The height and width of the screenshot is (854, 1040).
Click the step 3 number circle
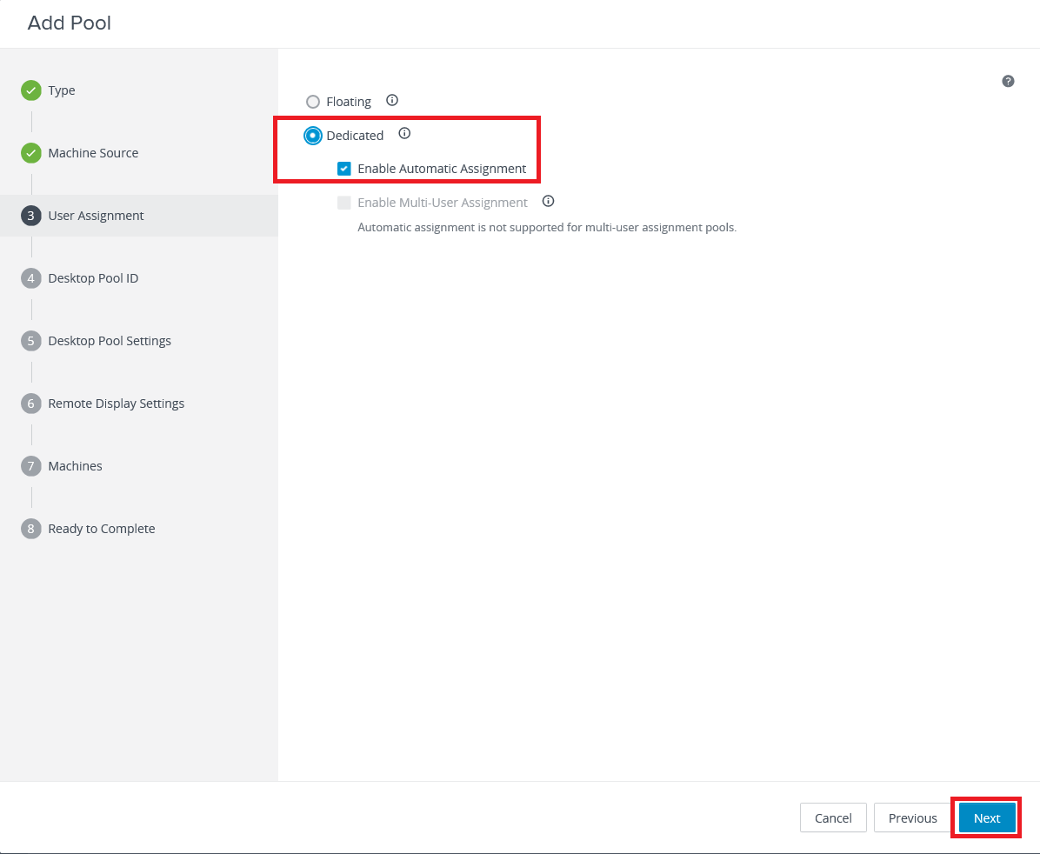click(x=31, y=216)
